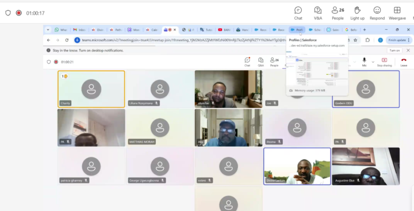The image size is (414, 211).
Task: Switch to the Profiles Salesforce tab
Action: point(297,30)
